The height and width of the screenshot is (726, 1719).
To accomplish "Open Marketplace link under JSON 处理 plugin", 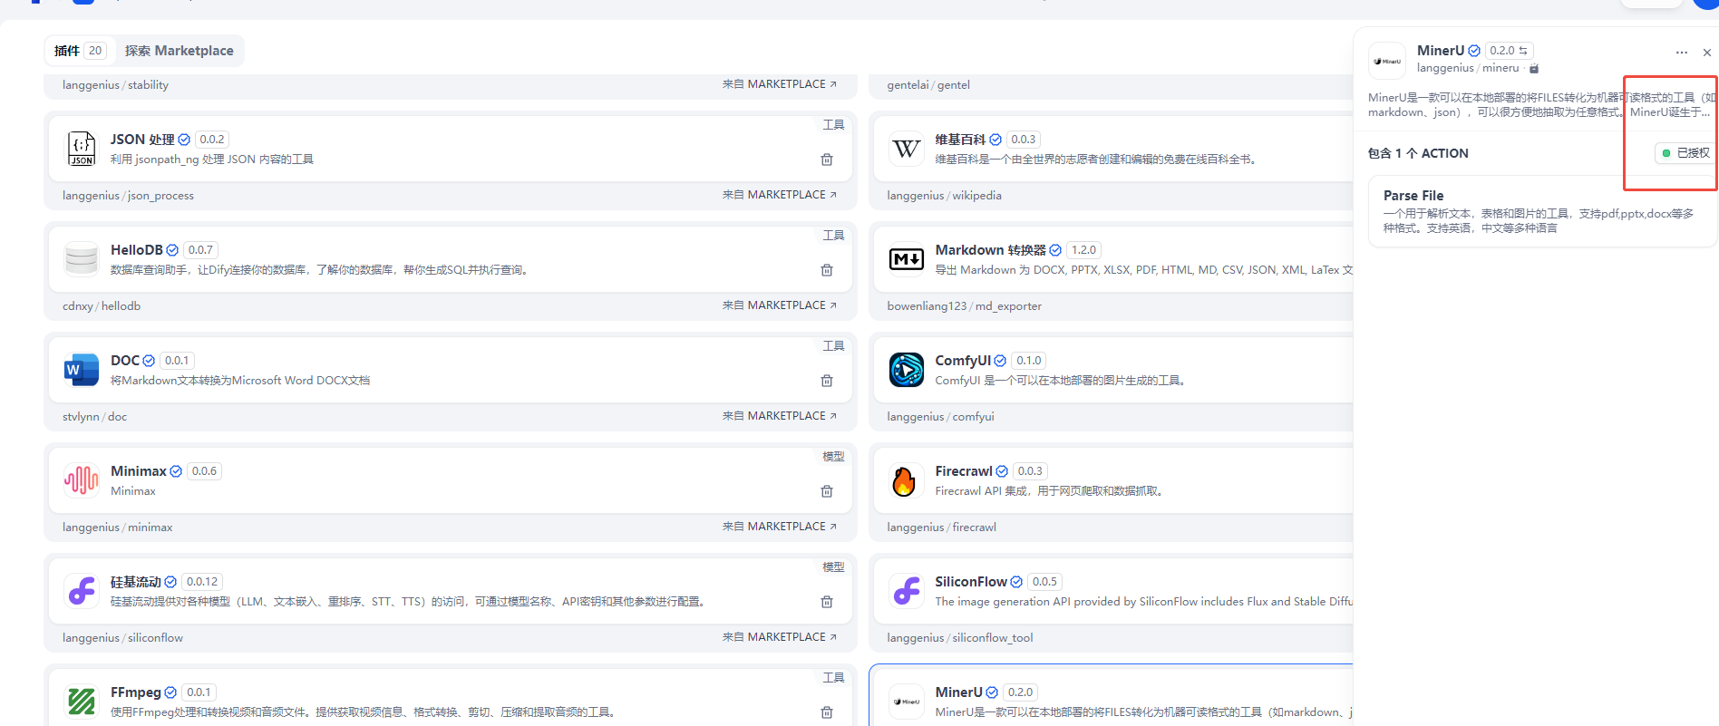I will (x=780, y=195).
